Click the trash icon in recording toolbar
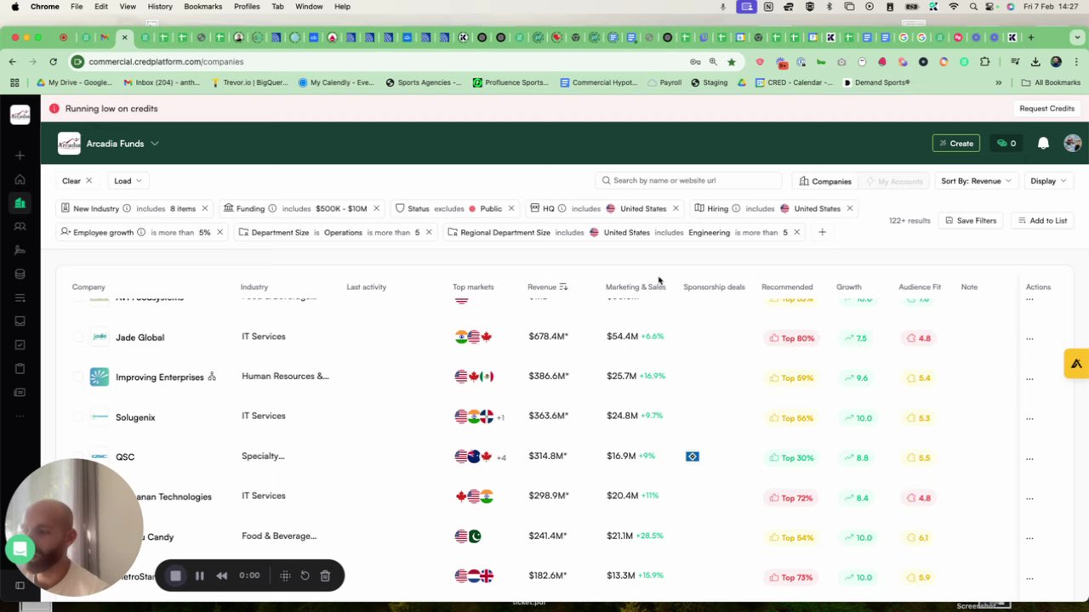1089x612 pixels. coord(325,575)
